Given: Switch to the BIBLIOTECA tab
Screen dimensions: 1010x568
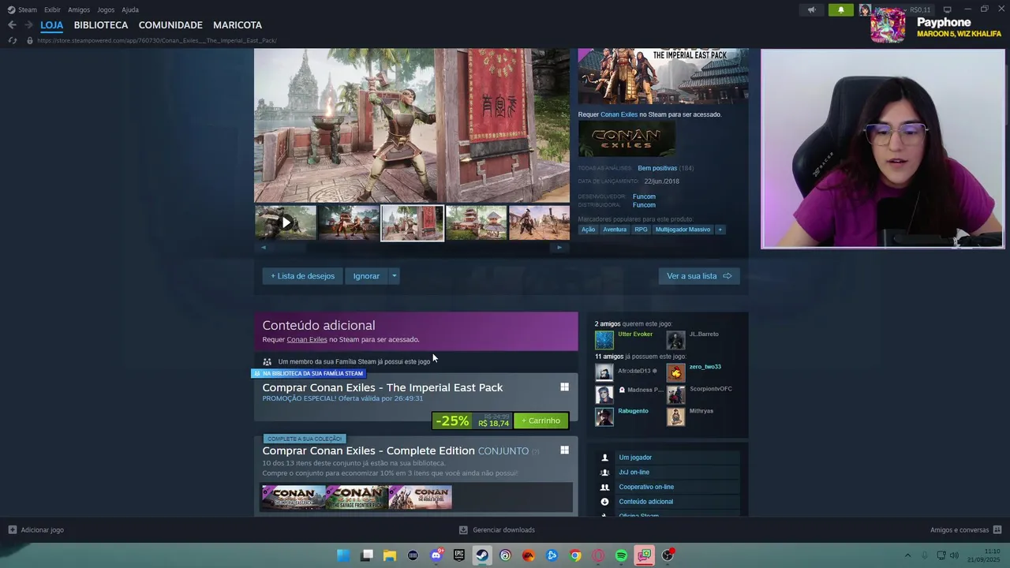Looking at the screenshot, I should coord(101,25).
